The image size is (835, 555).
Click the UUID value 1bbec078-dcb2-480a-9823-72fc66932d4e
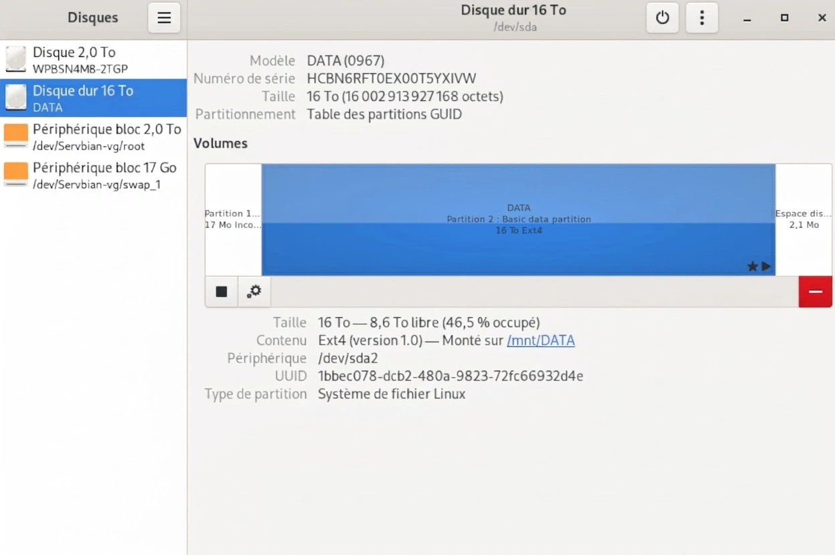451,376
